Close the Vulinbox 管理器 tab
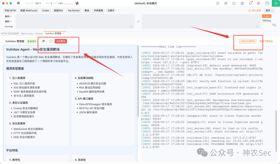This screenshot has height=164, width=280. (x=64, y=34)
